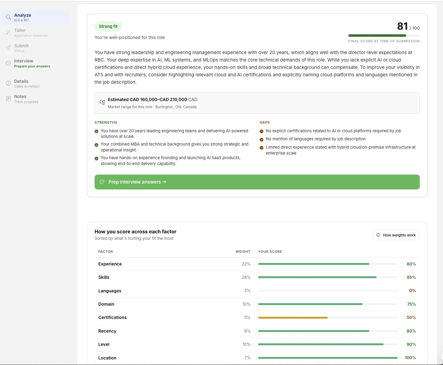Open How weights work
Screen dimensions: 443x365
396,235
